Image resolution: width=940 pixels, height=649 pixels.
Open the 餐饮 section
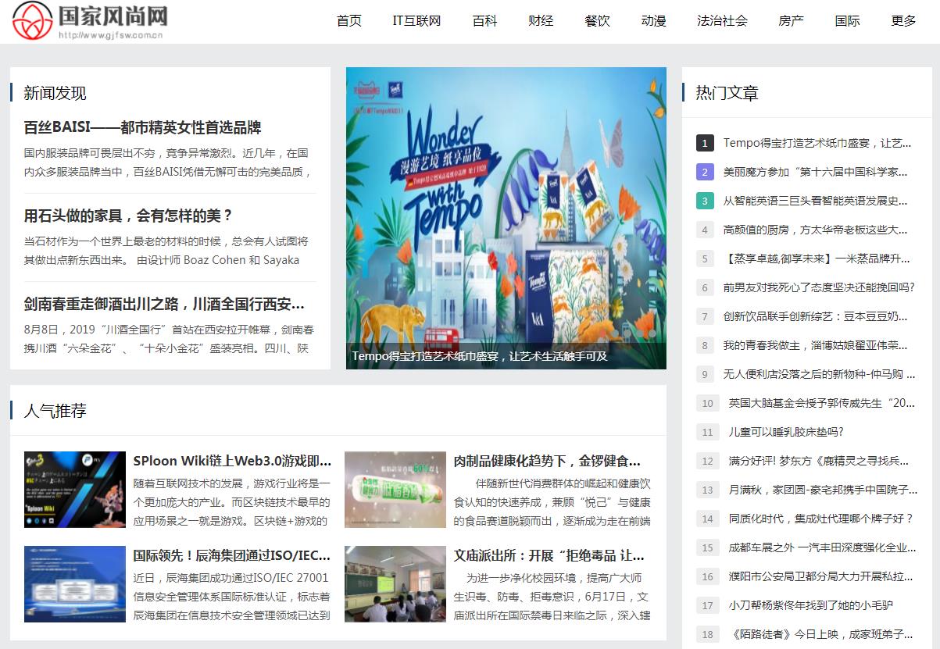click(x=597, y=21)
